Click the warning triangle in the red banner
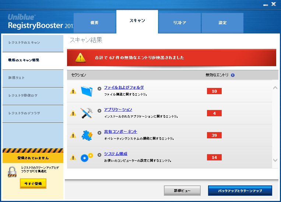 pos(81,58)
